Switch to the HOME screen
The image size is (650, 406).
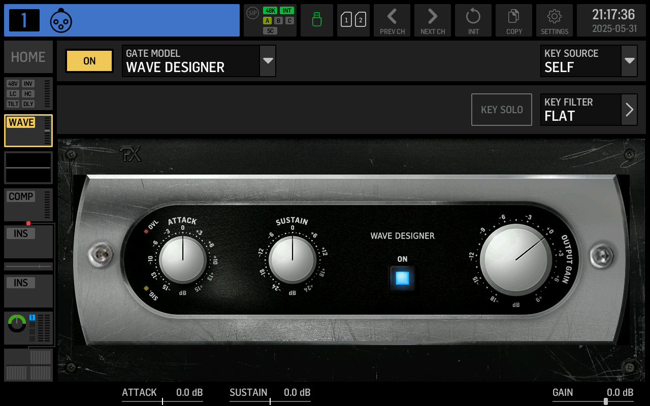tap(28, 57)
